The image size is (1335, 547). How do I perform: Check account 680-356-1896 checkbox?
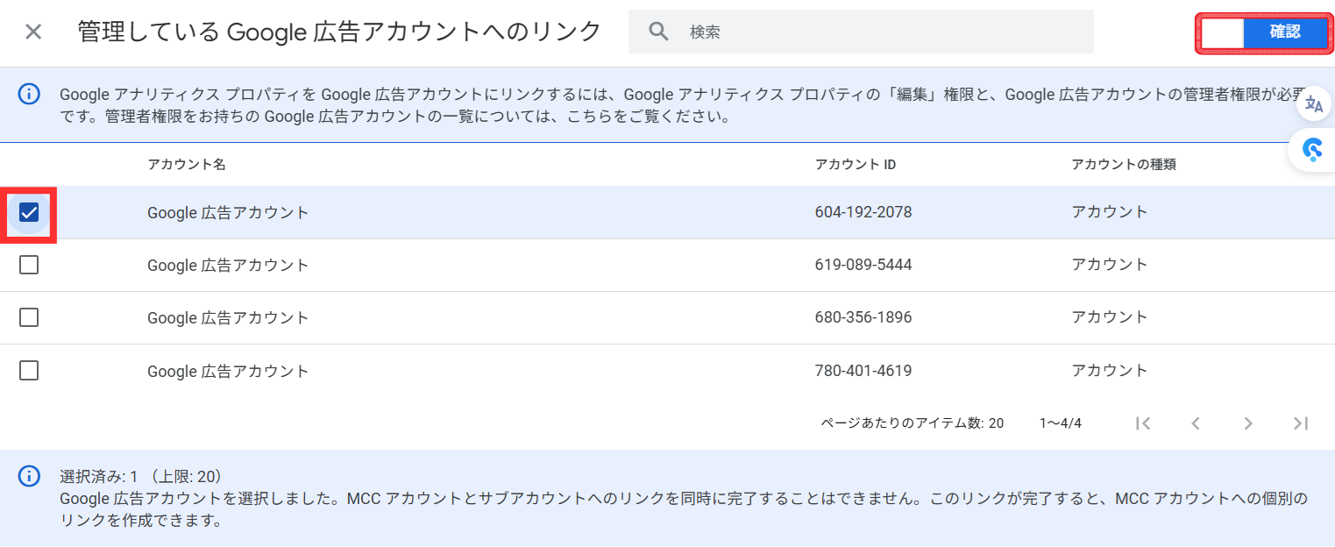click(x=29, y=317)
